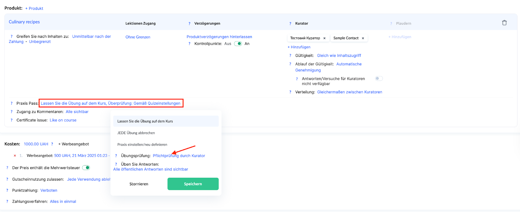
Task: Remove the Тестовий Куратор tag
Action: [324, 38]
